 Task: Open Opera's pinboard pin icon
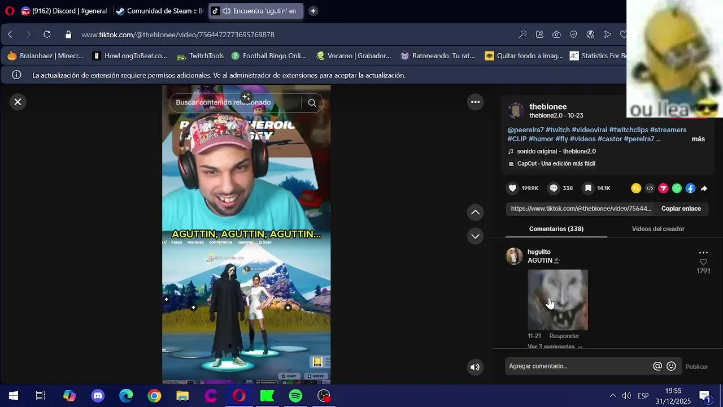(x=540, y=34)
